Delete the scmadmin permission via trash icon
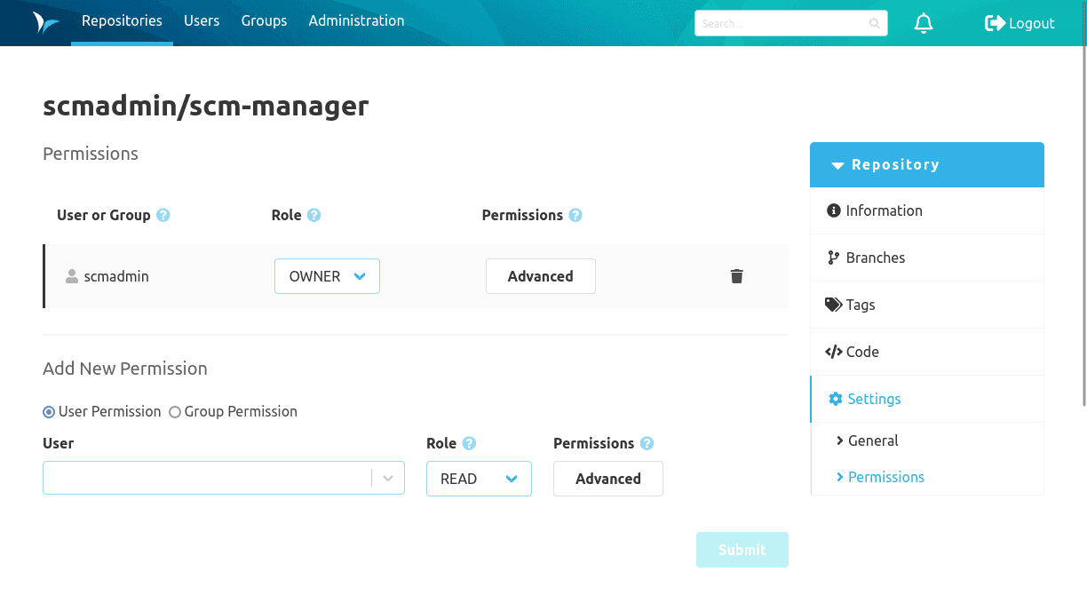 click(736, 276)
